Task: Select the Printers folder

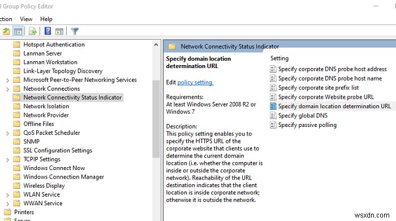Action: 19,212
